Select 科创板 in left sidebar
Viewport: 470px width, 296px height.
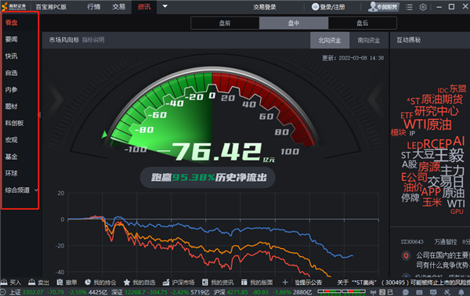pos(14,123)
